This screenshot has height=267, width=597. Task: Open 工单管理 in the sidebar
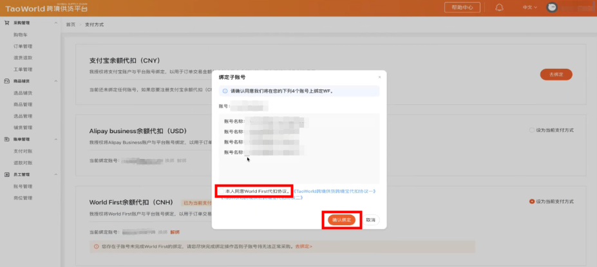pos(23,69)
